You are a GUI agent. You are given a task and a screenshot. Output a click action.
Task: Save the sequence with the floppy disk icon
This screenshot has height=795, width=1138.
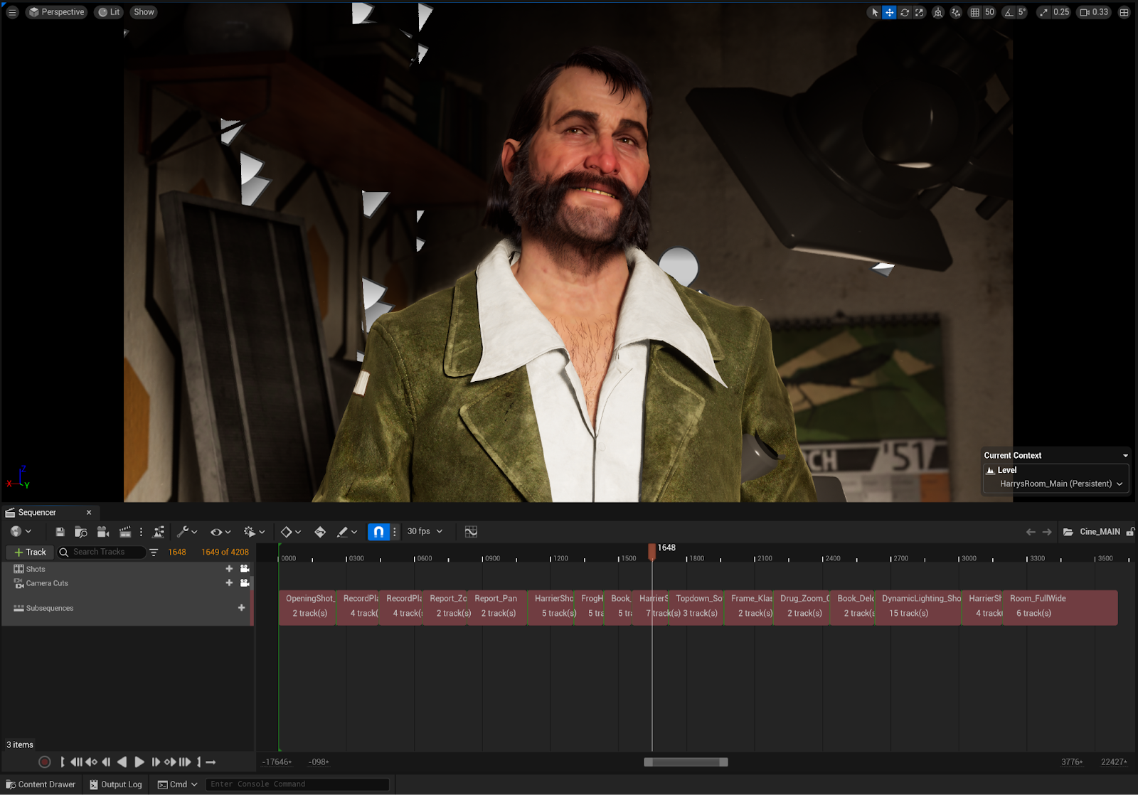pyautogui.click(x=60, y=532)
